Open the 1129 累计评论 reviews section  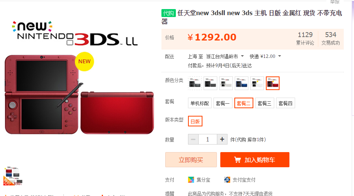[305, 39]
